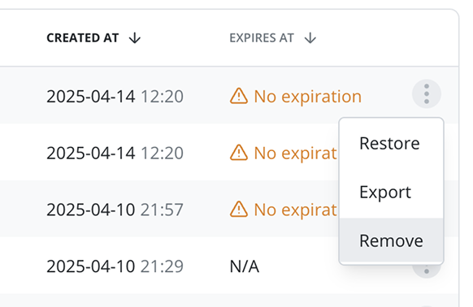This screenshot has width=473, height=307.
Task: Click second row's truncated No expiration text
Action: coord(295,153)
